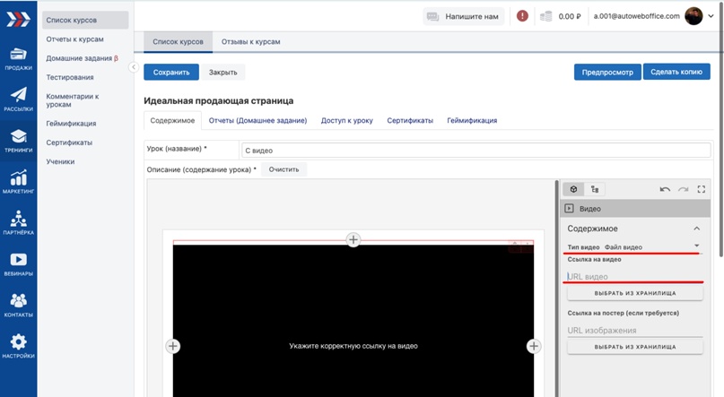Open Геймификация in left menu
Screen dimensions: 724x397
click(71, 123)
